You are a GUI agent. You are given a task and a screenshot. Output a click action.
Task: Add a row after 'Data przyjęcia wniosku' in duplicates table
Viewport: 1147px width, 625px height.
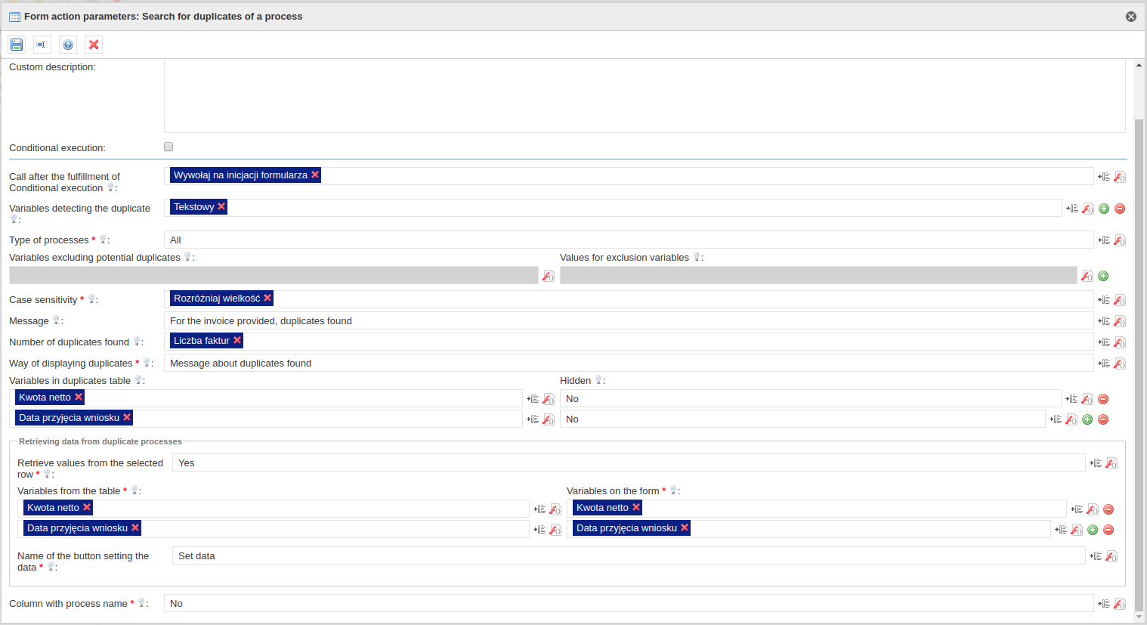click(1087, 419)
